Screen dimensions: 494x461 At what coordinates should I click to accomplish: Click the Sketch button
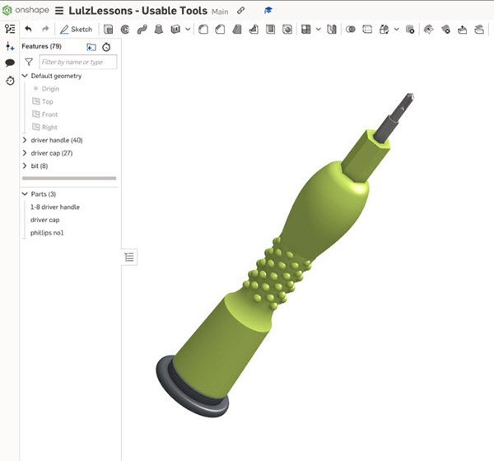[x=76, y=30]
